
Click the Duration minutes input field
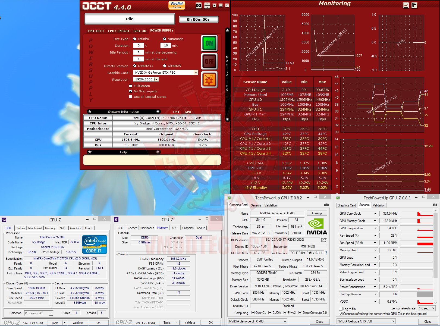[x=166, y=46]
